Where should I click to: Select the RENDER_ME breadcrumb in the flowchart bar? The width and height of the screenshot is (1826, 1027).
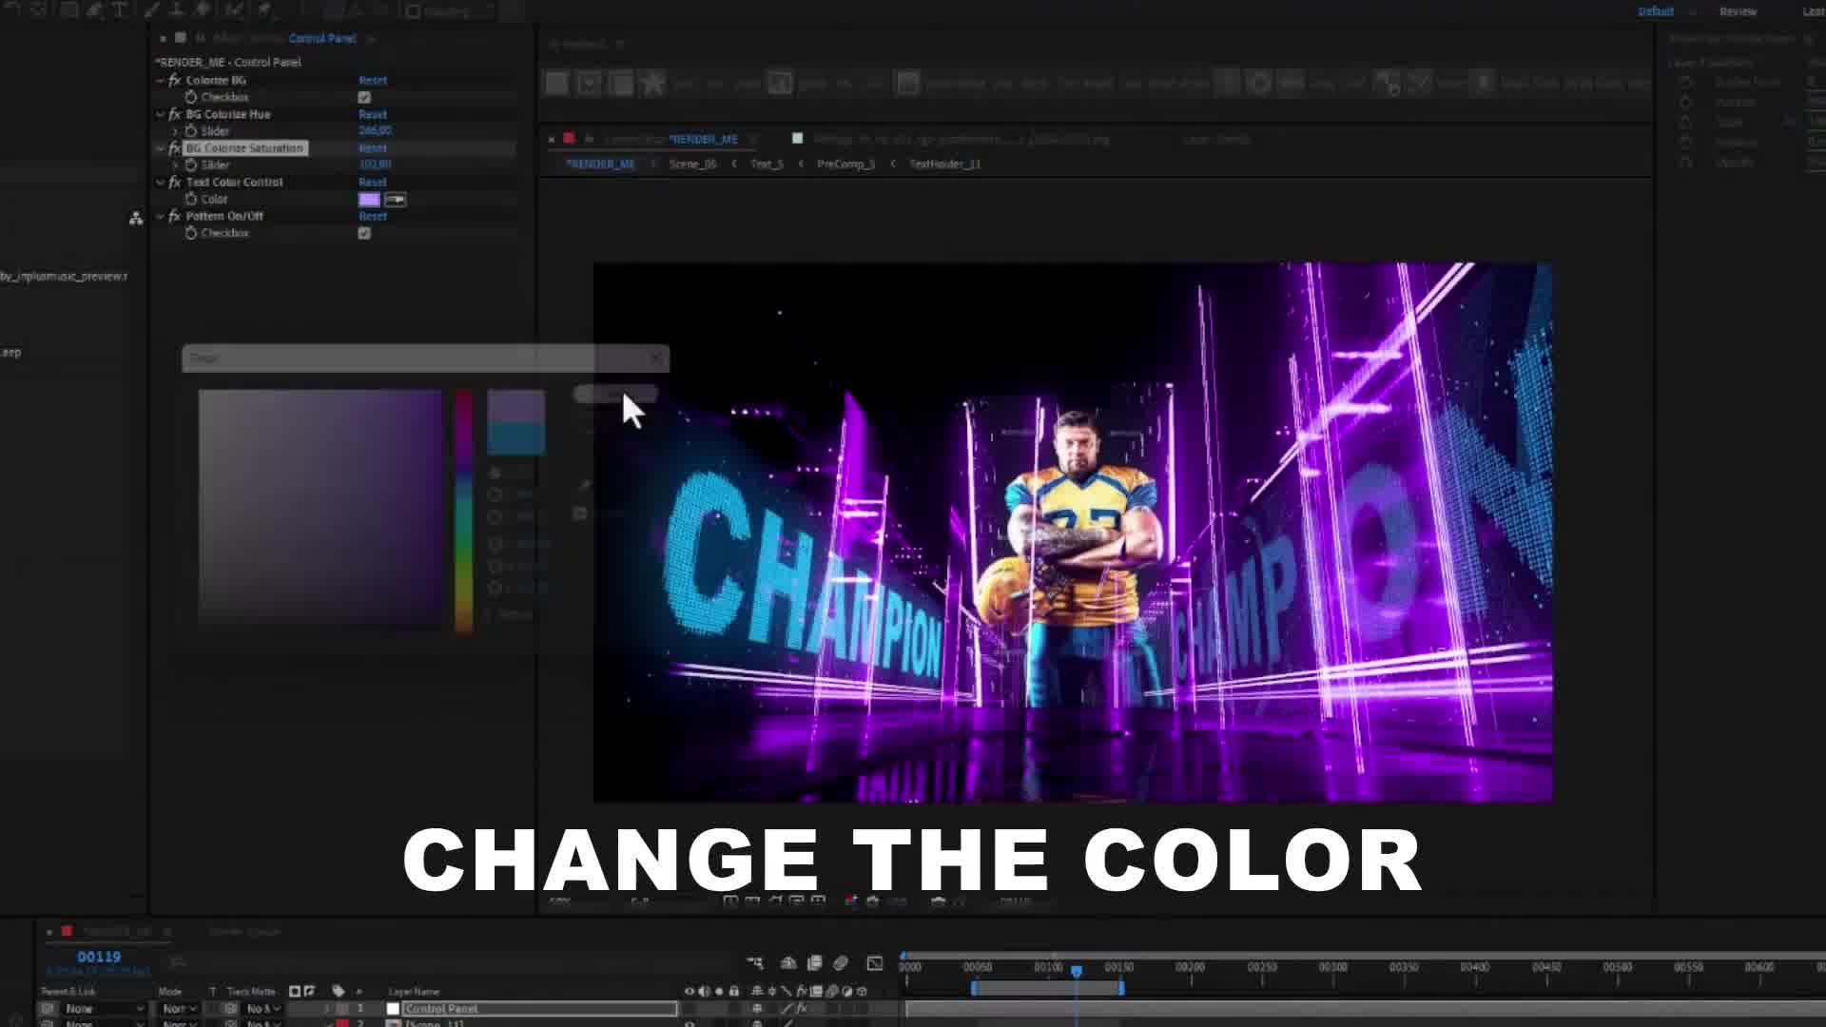pos(600,165)
